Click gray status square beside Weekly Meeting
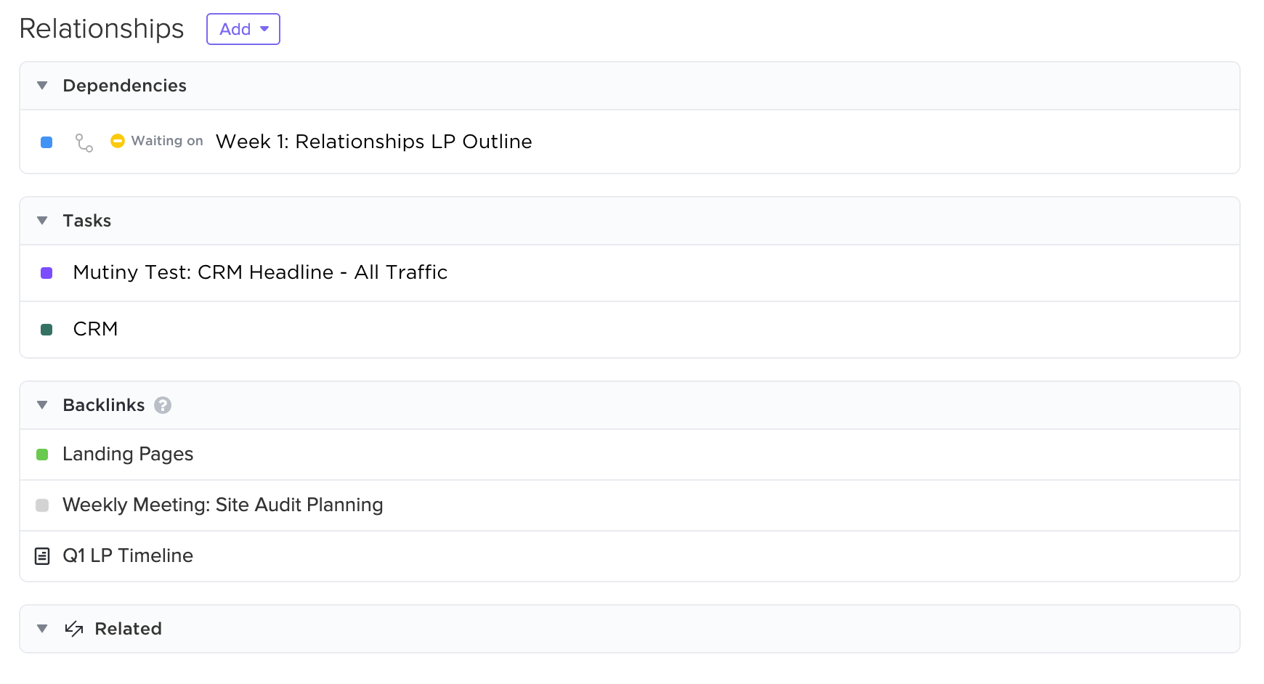 click(x=42, y=505)
